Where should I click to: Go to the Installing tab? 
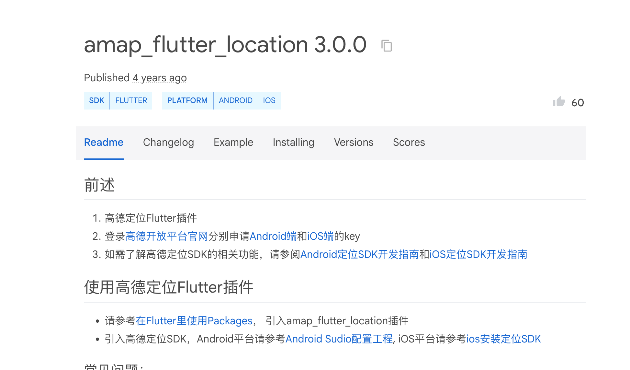coord(293,142)
